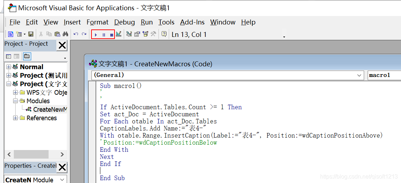Pause execution with the Break button
This screenshot has height=183, width=401.
click(x=104, y=34)
